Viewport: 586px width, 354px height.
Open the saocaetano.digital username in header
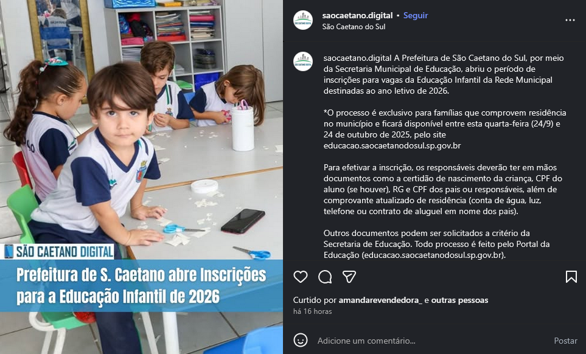357,15
